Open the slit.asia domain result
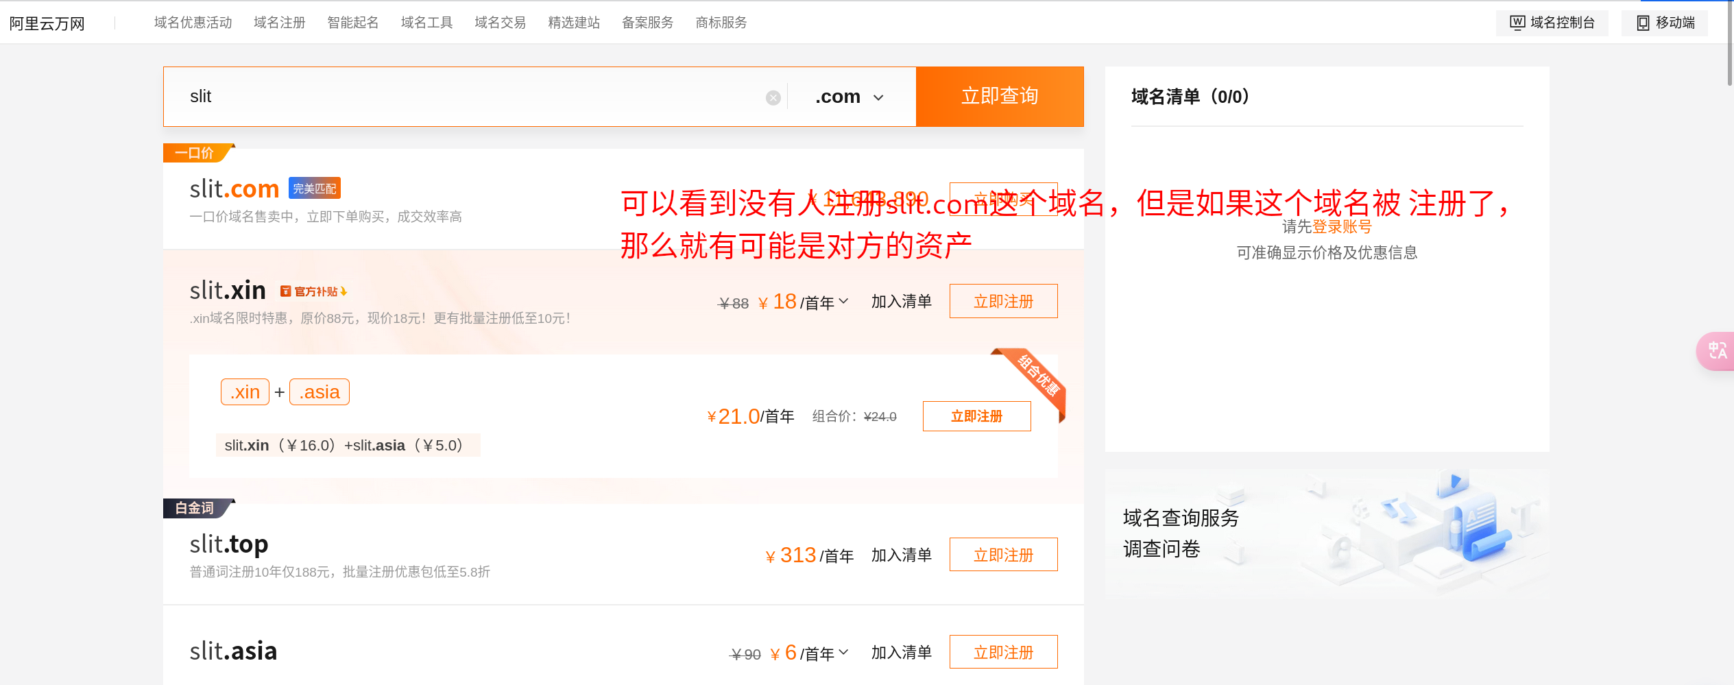 233,651
